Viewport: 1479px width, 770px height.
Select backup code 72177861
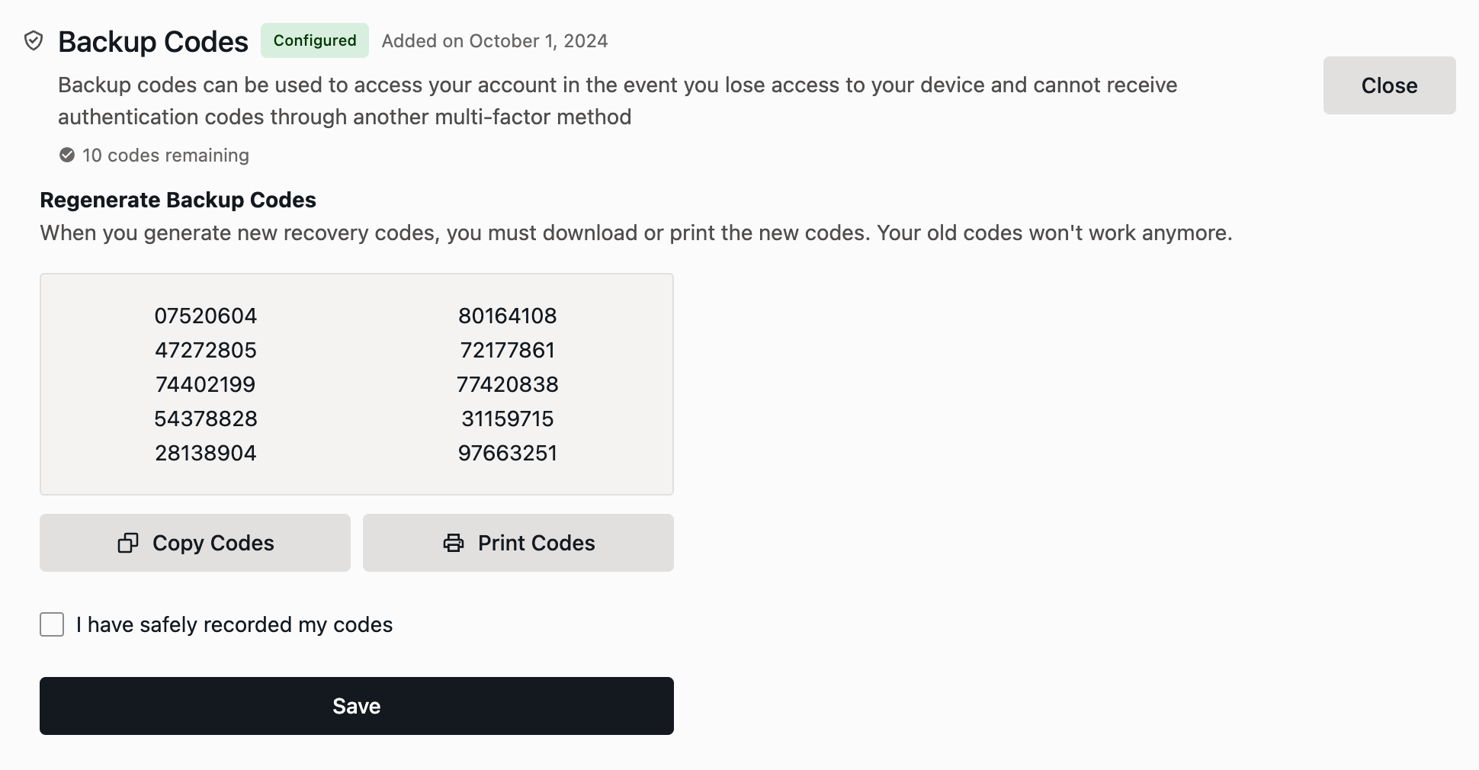point(508,350)
